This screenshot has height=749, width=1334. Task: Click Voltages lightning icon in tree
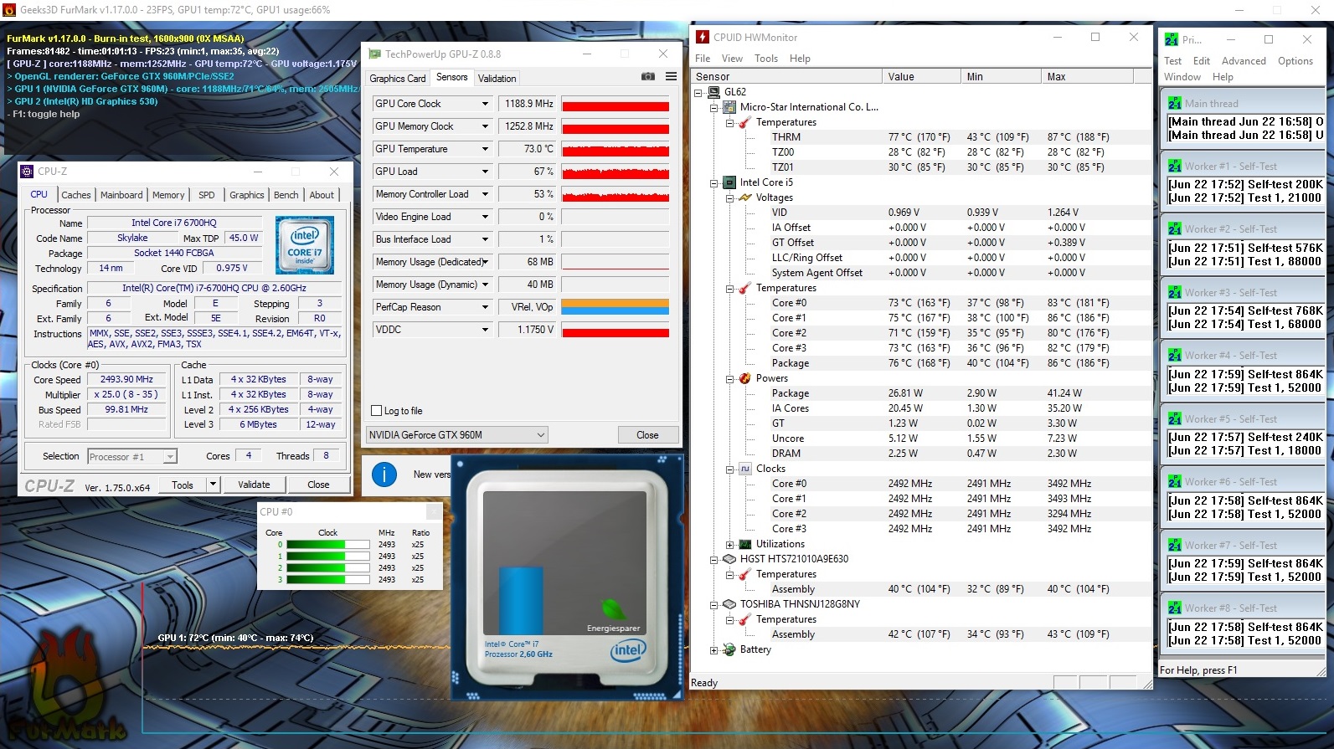pyautogui.click(x=745, y=198)
